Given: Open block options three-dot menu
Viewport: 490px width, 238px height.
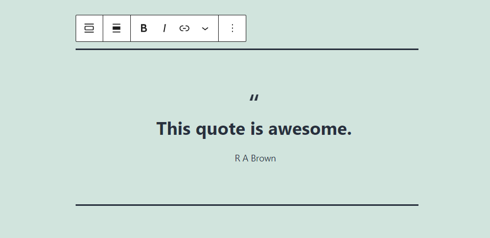Looking at the screenshot, I should 232,29.
